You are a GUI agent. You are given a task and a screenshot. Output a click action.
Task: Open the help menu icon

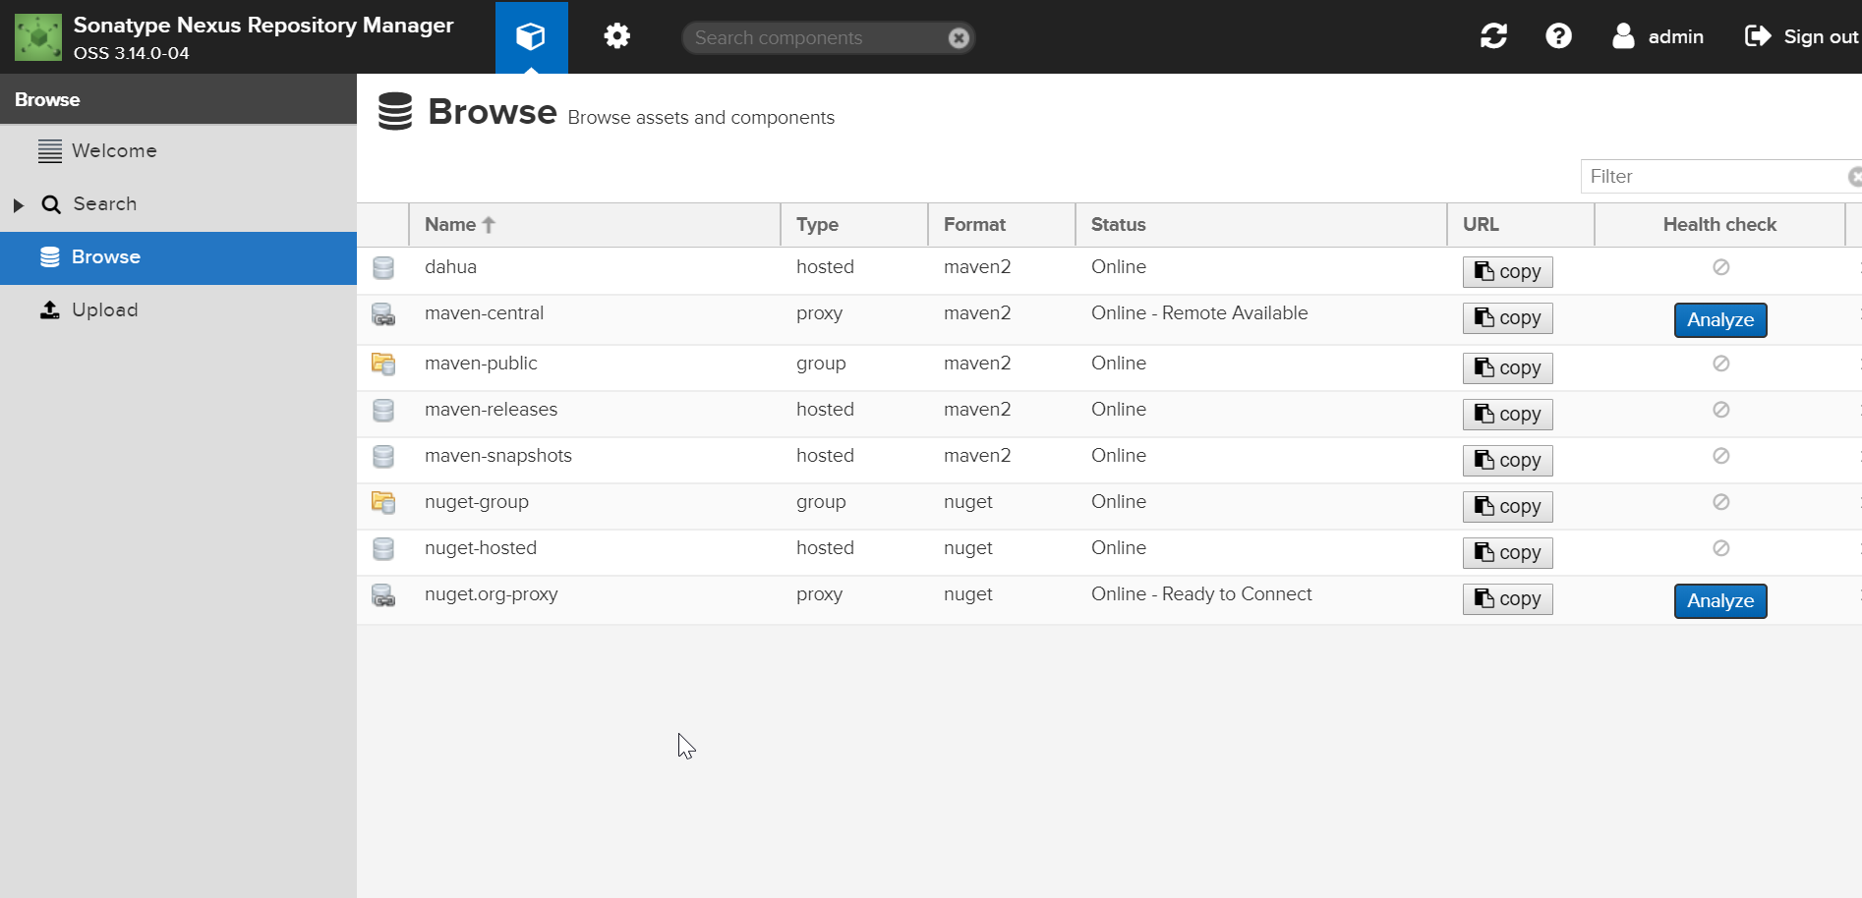click(x=1558, y=36)
